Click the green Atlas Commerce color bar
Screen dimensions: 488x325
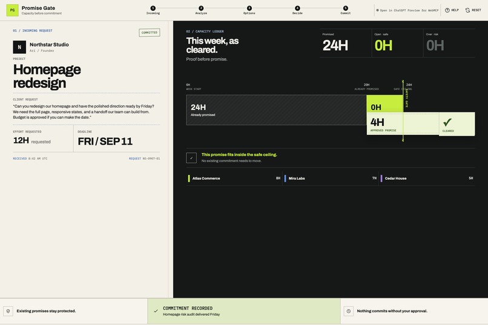point(189,178)
